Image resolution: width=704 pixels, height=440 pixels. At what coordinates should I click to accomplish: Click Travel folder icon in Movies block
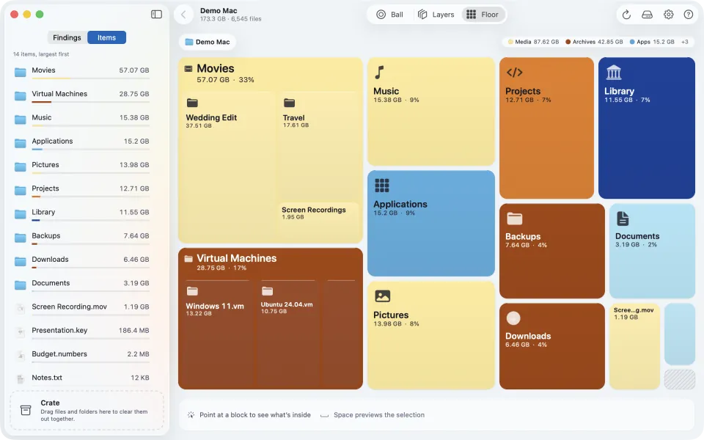[x=289, y=103]
